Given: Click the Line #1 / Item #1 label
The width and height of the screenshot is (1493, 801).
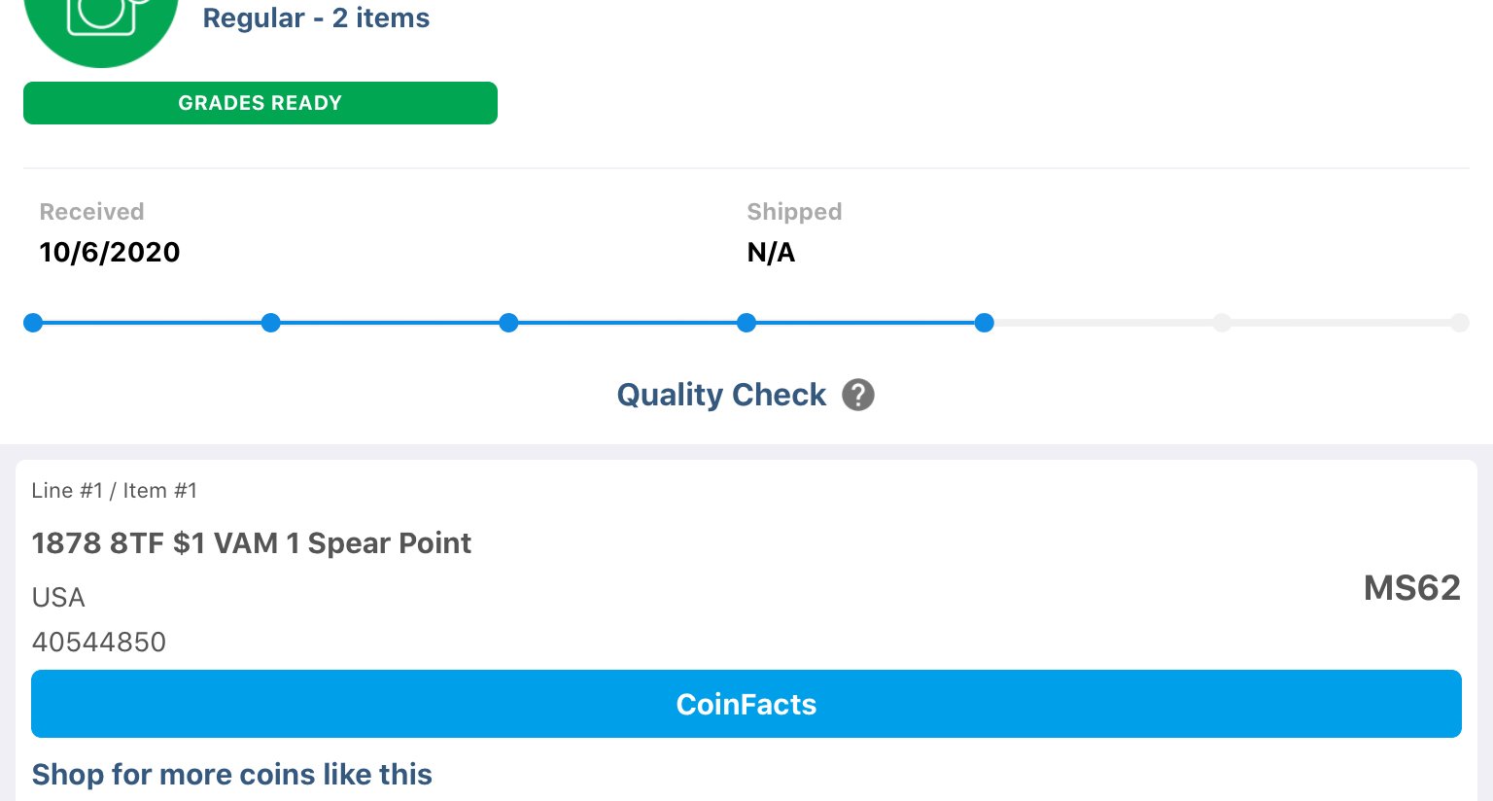Looking at the screenshot, I should pyautogui.click(x=115, y=490).
